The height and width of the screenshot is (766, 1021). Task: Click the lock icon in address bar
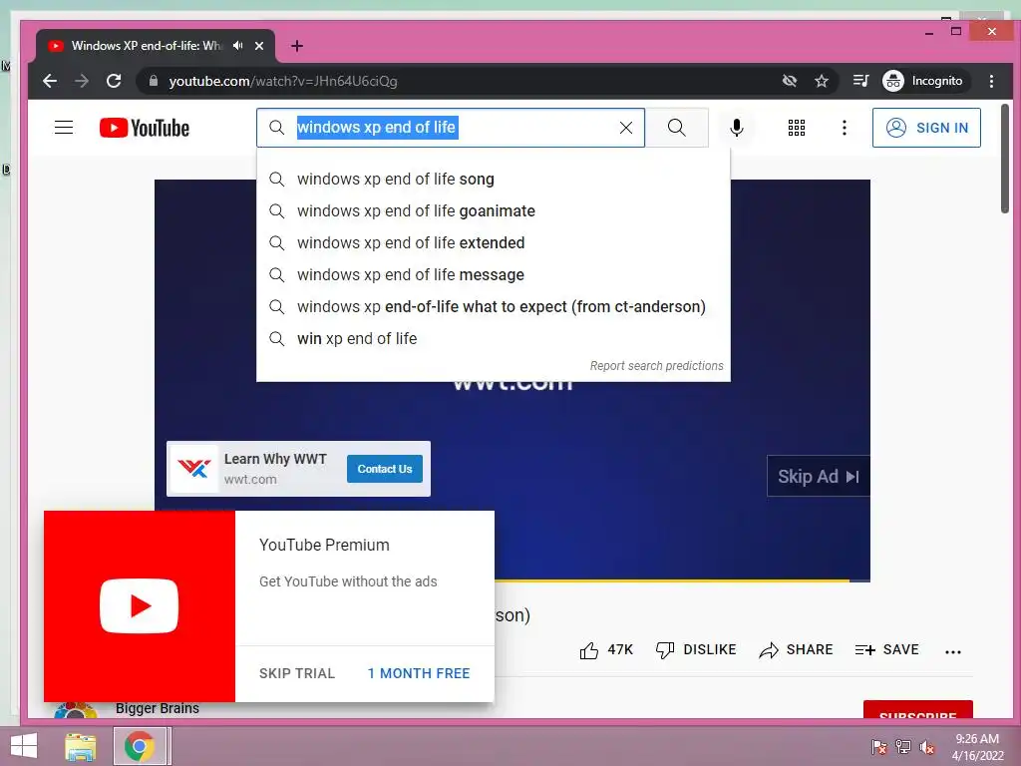153,81
